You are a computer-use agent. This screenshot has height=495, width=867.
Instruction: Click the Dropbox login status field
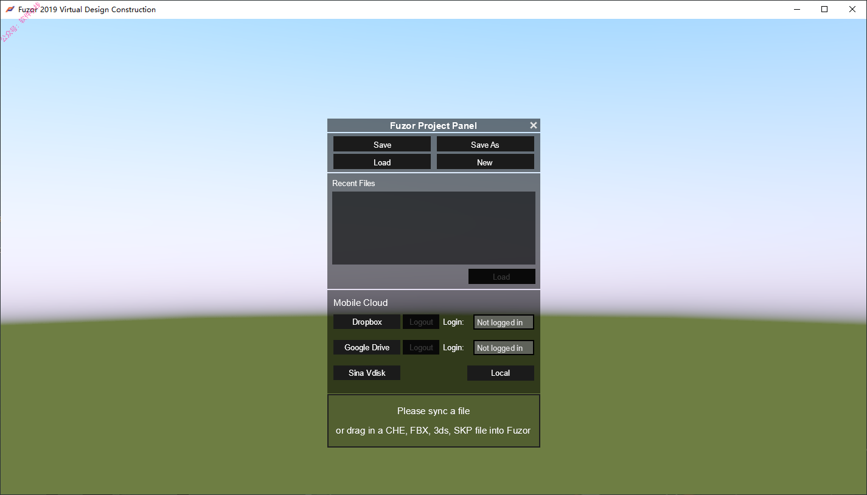tap(504, 322)
